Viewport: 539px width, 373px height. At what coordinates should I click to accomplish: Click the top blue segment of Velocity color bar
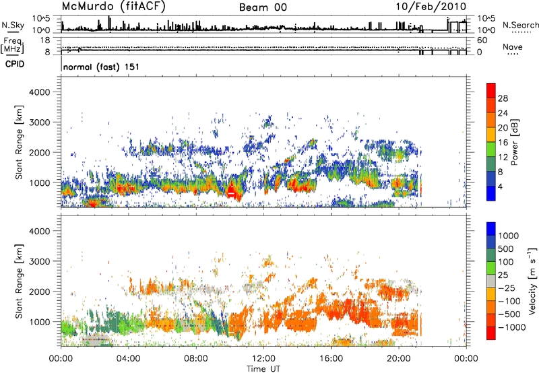coord(491,229)
